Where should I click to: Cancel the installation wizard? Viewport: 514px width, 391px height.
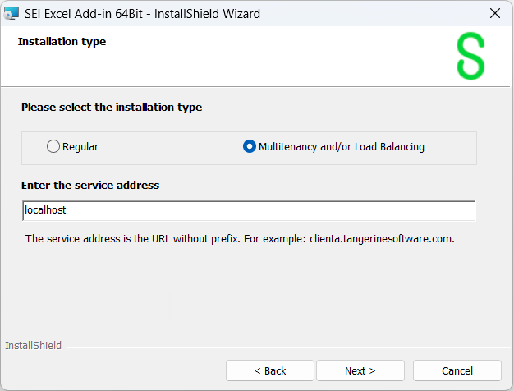pos(457,370)
